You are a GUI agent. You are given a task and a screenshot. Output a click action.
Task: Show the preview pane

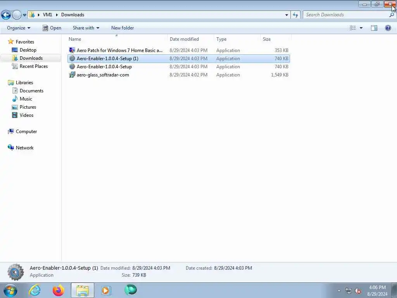374,28
